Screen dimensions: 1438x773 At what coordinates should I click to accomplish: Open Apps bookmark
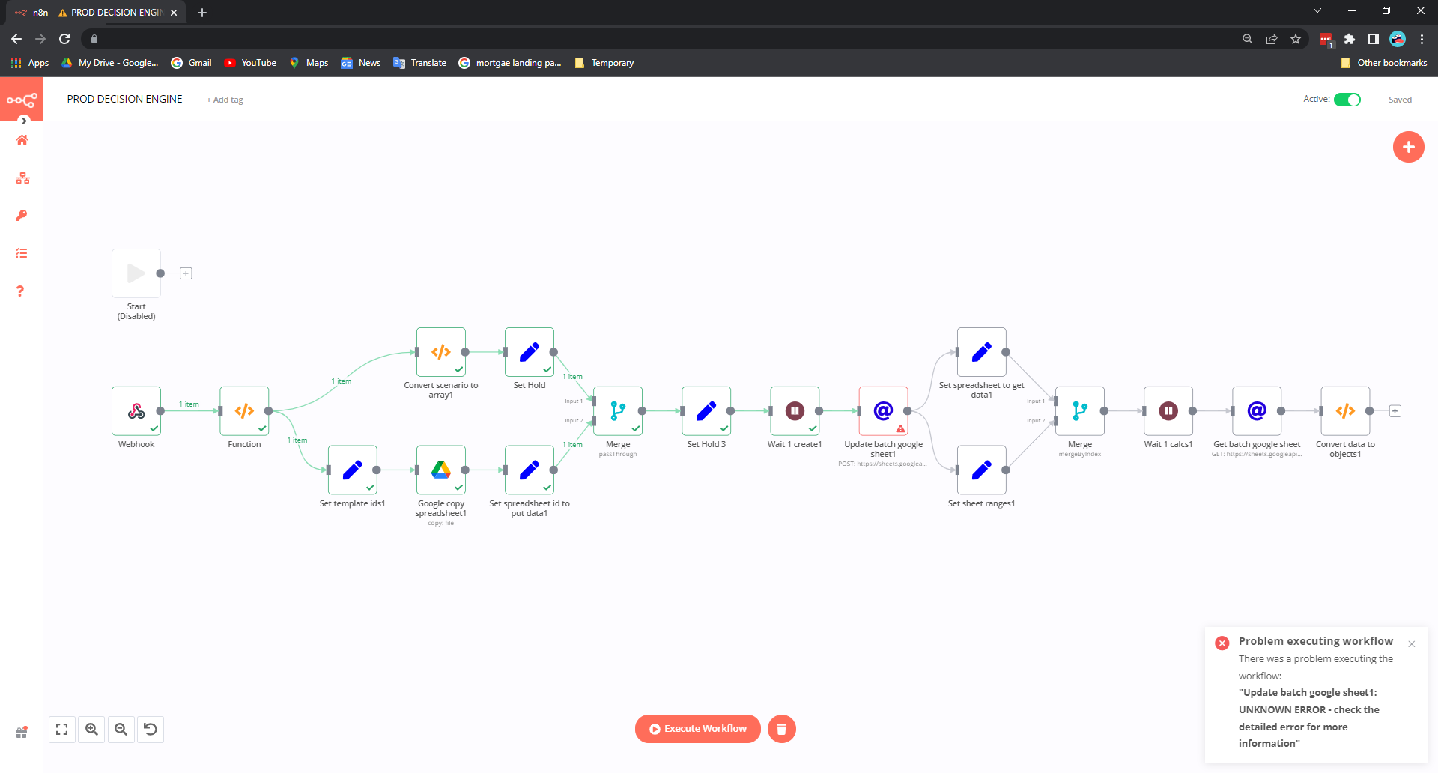pyautogui.click(x=30, y=63)
